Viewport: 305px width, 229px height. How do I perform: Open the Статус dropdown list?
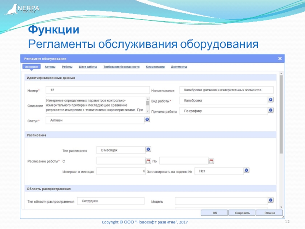[147, 119]
